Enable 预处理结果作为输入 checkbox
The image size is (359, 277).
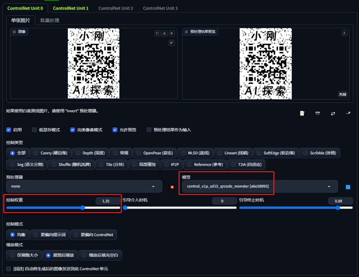click(x=149, y=130)
